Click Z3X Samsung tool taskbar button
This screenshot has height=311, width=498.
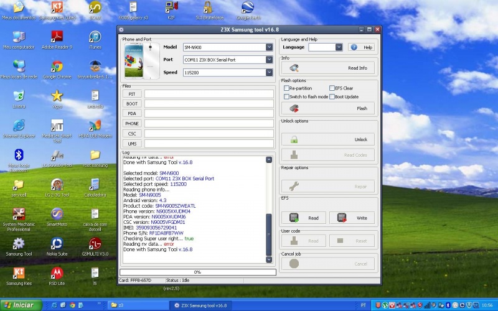(200, 305)
